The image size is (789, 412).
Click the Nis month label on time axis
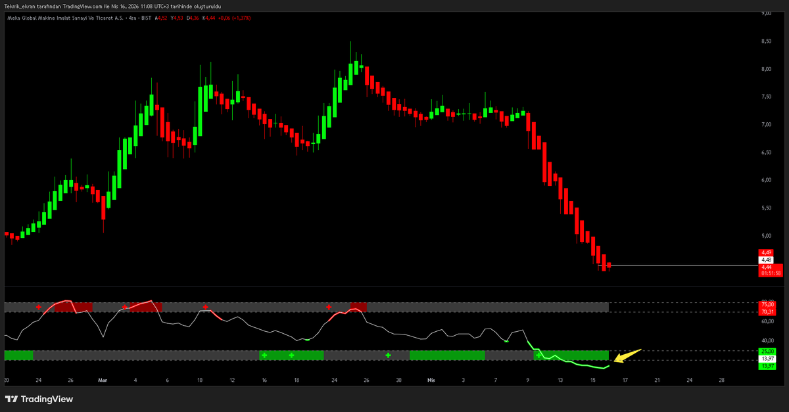pyautogui.click(x=431, y=380)
